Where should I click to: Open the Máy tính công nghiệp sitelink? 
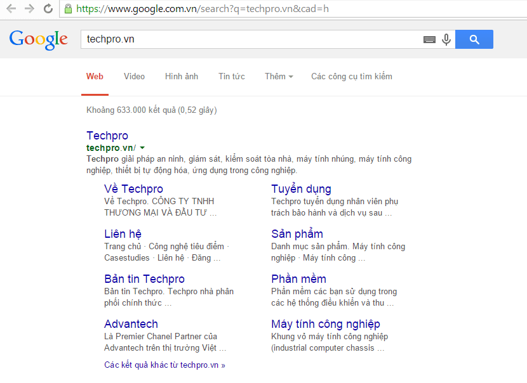(x=326, y=324)
